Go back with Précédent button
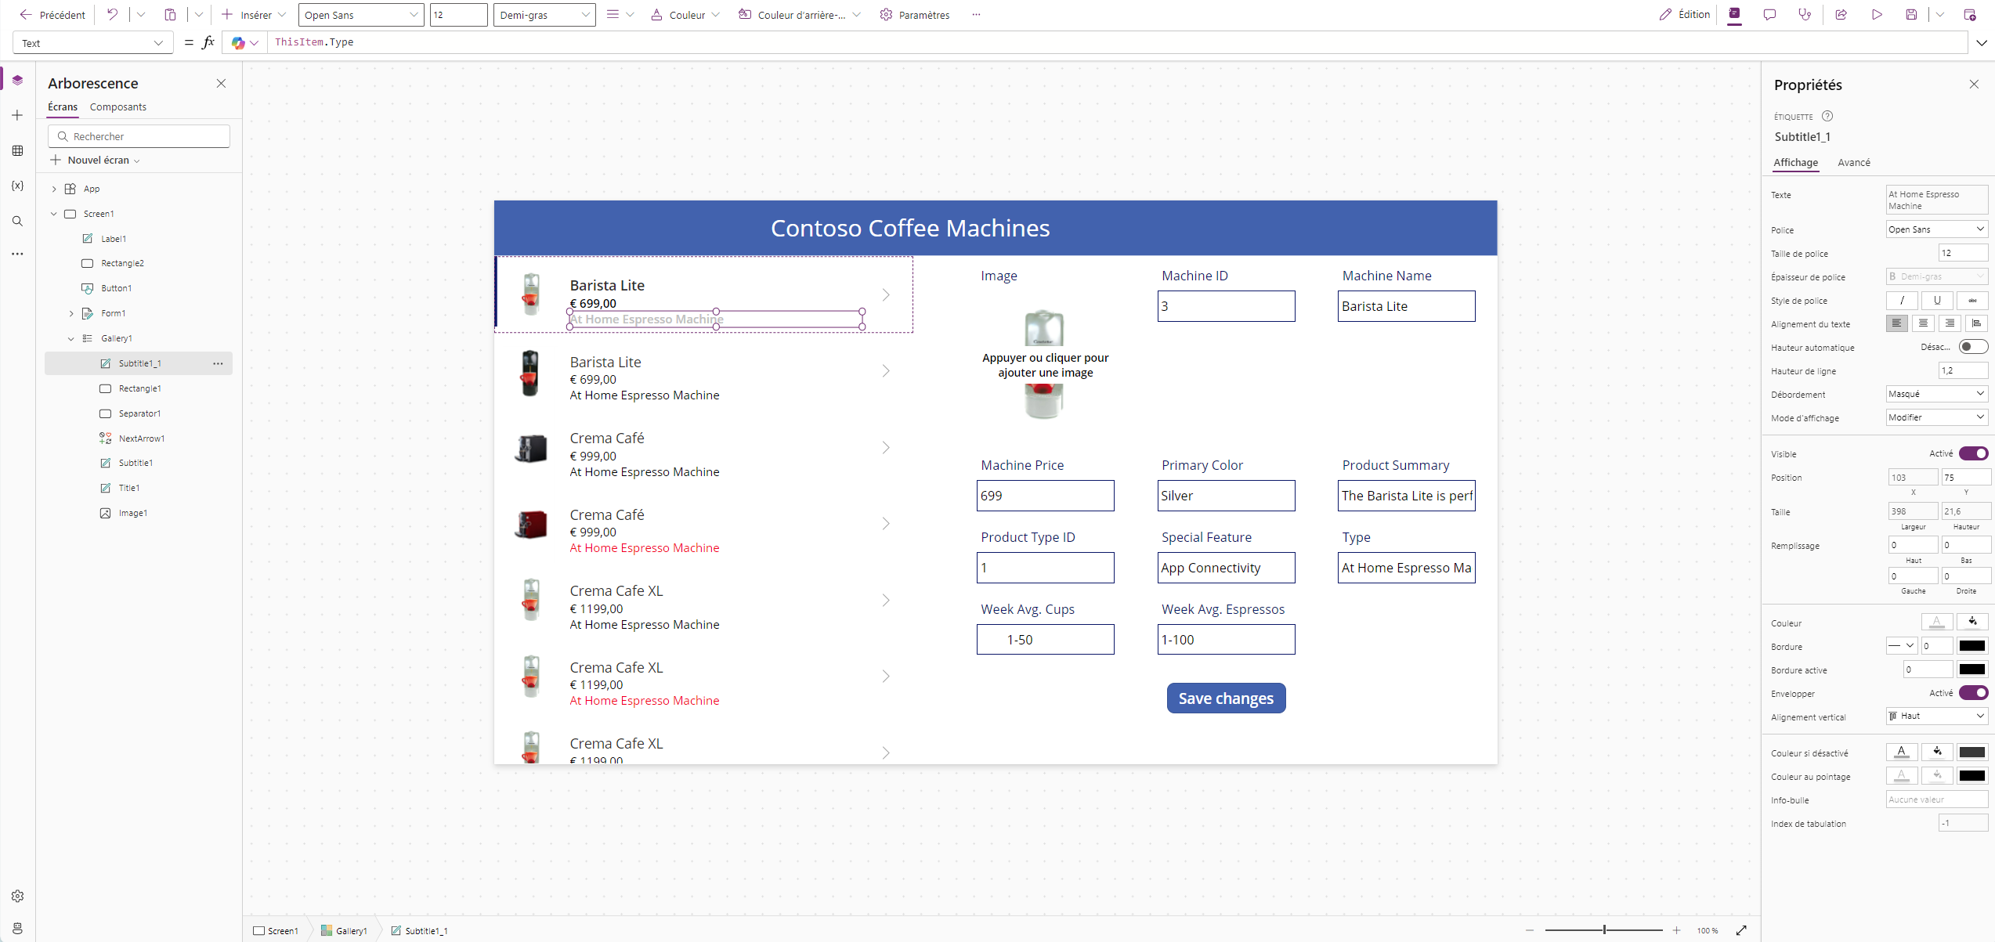Viewport: 1995px width, 942px height. 53,15
